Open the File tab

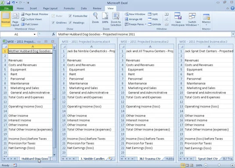point(7,8)
